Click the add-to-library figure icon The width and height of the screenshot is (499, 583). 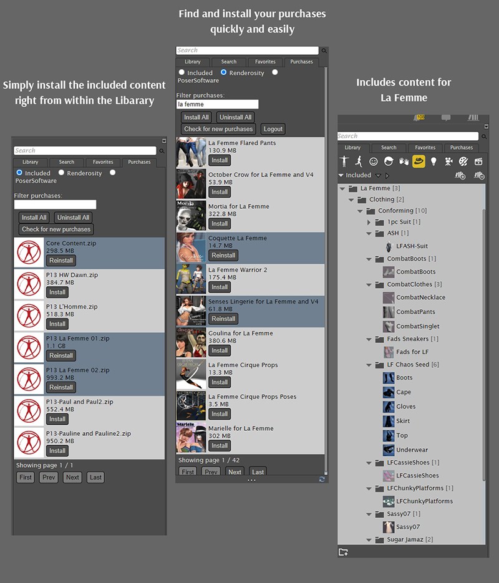tap(462, 175)
